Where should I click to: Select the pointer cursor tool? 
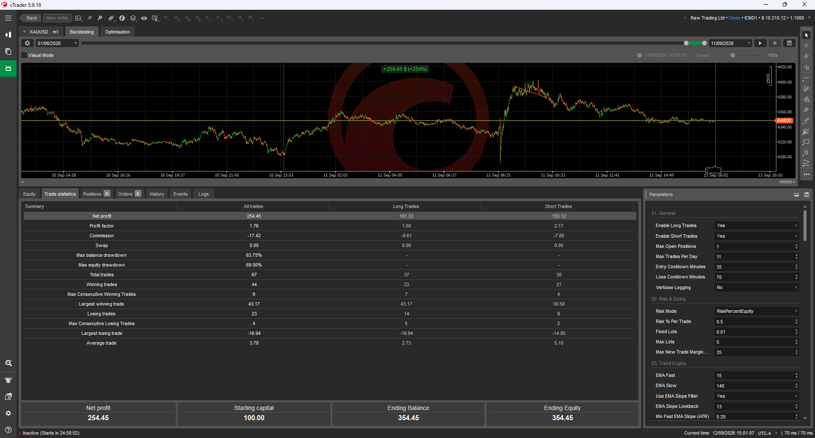pyautogui.click(x=806, y=35)
